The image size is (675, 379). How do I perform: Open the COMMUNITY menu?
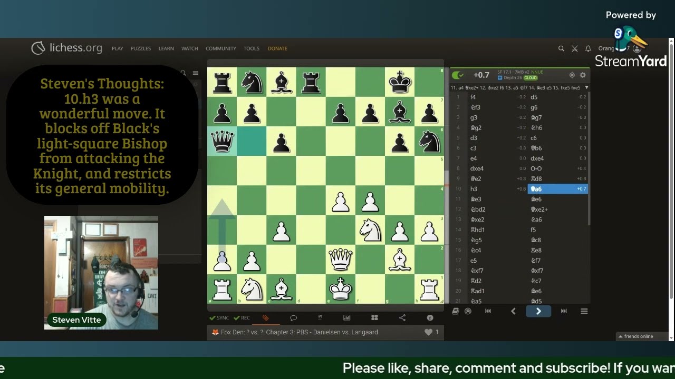pos(221,48)
